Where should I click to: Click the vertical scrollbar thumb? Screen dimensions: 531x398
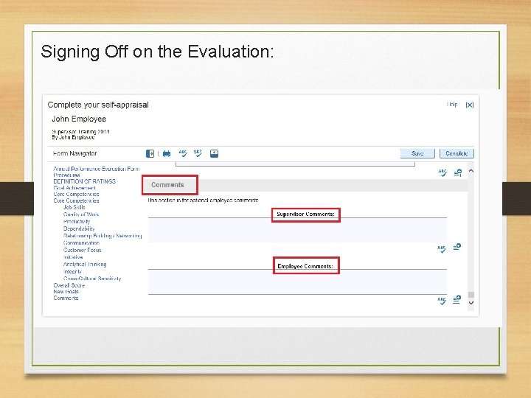coord(471,295)
